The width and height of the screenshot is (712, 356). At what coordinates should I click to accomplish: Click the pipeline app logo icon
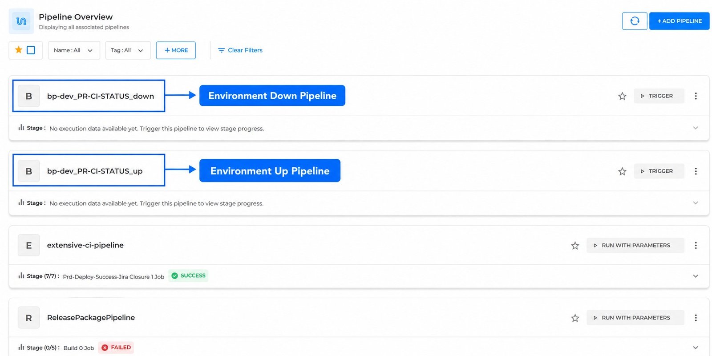tap(21, 21)
